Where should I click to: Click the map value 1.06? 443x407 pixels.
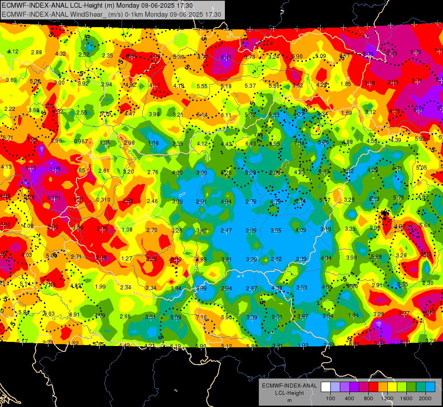(x=105, y=142)
